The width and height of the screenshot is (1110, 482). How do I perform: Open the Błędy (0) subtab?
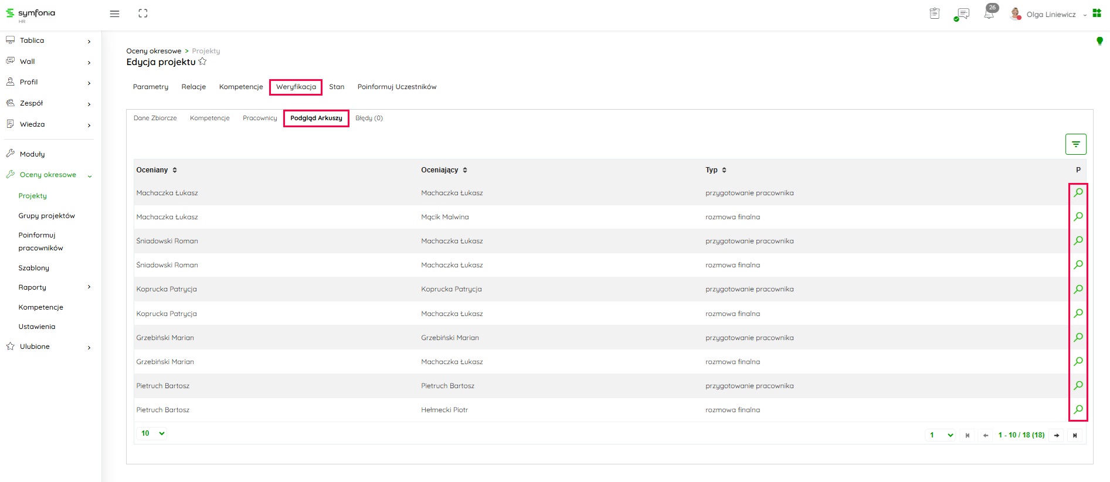coord(369,118)
